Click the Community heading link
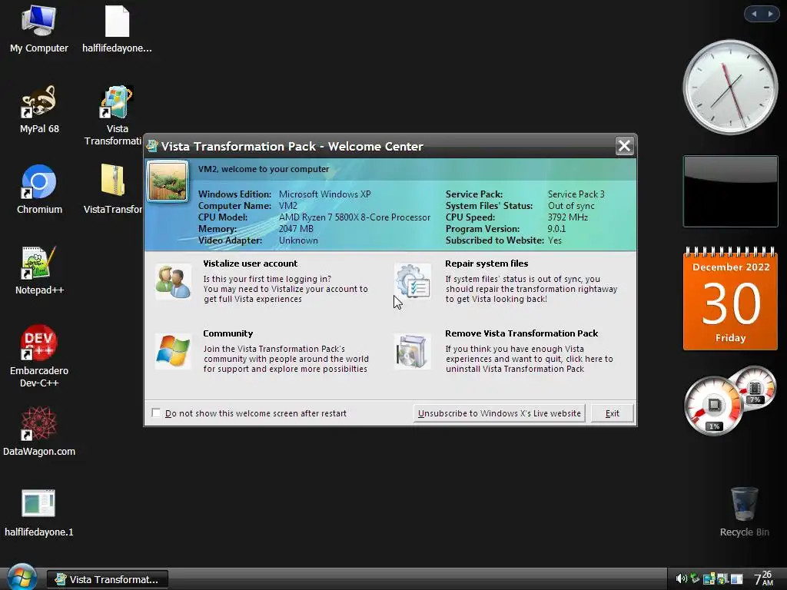 click(x=227, y=333)
